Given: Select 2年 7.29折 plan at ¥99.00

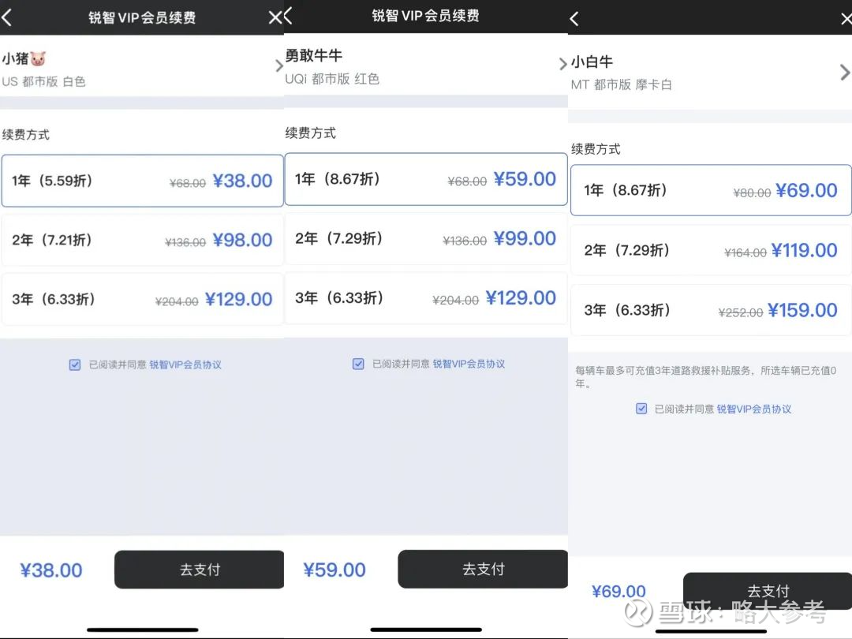Looking at the screenshot, I should pos(426,238).
